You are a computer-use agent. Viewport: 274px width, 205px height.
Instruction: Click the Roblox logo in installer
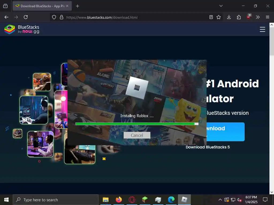(137, 88)
